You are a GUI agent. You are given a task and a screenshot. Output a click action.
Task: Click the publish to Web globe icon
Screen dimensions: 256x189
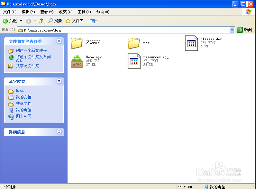tap(11, 58)
